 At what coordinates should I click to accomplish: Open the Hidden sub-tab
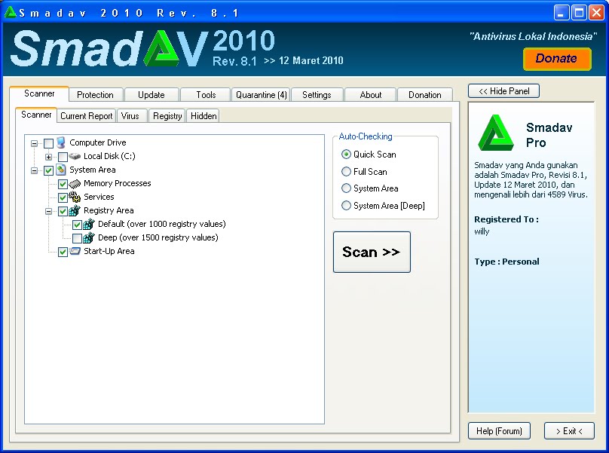coord(203,115)
